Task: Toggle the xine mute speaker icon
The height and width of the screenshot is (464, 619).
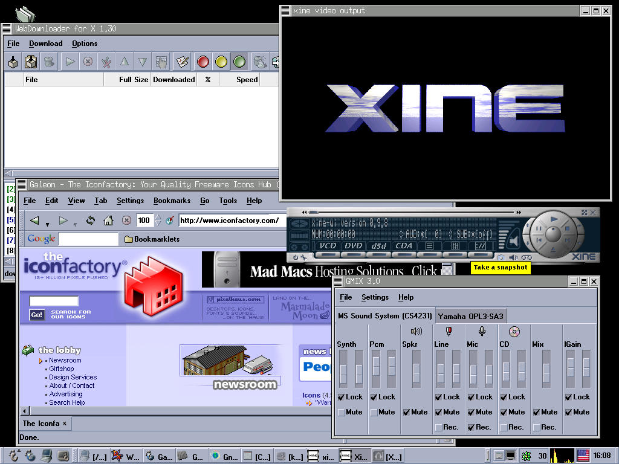Action: tap(513, 257)
